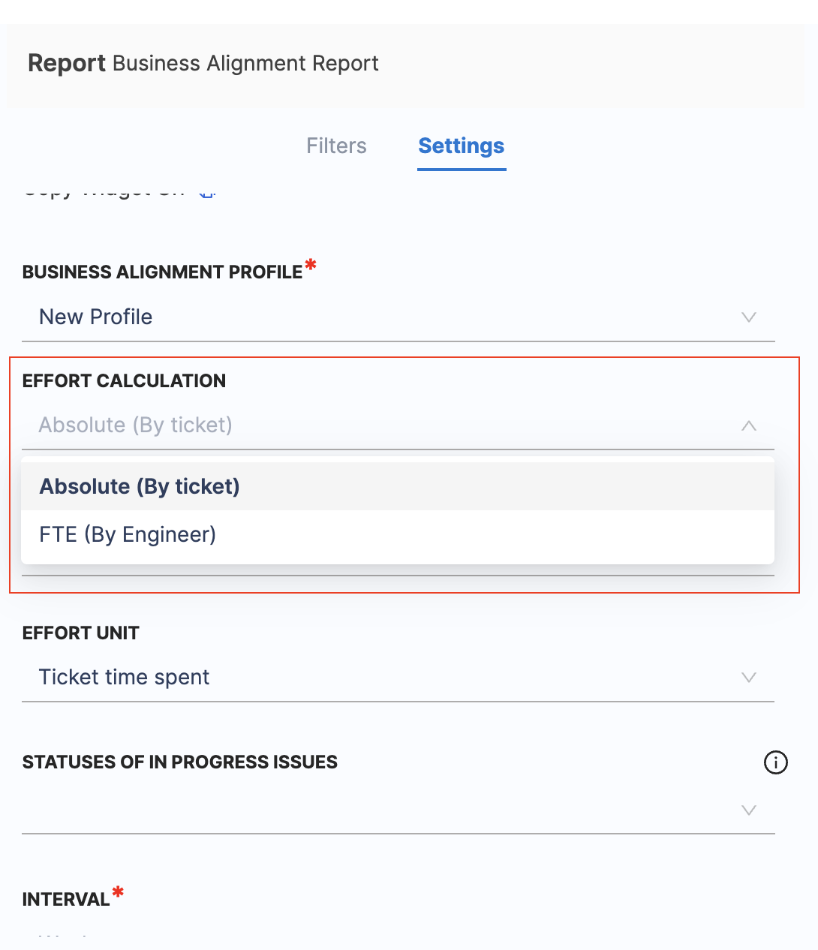818x950 pixels.
Task: Click the chevron next to New Profile
Action: coord(748,317)
